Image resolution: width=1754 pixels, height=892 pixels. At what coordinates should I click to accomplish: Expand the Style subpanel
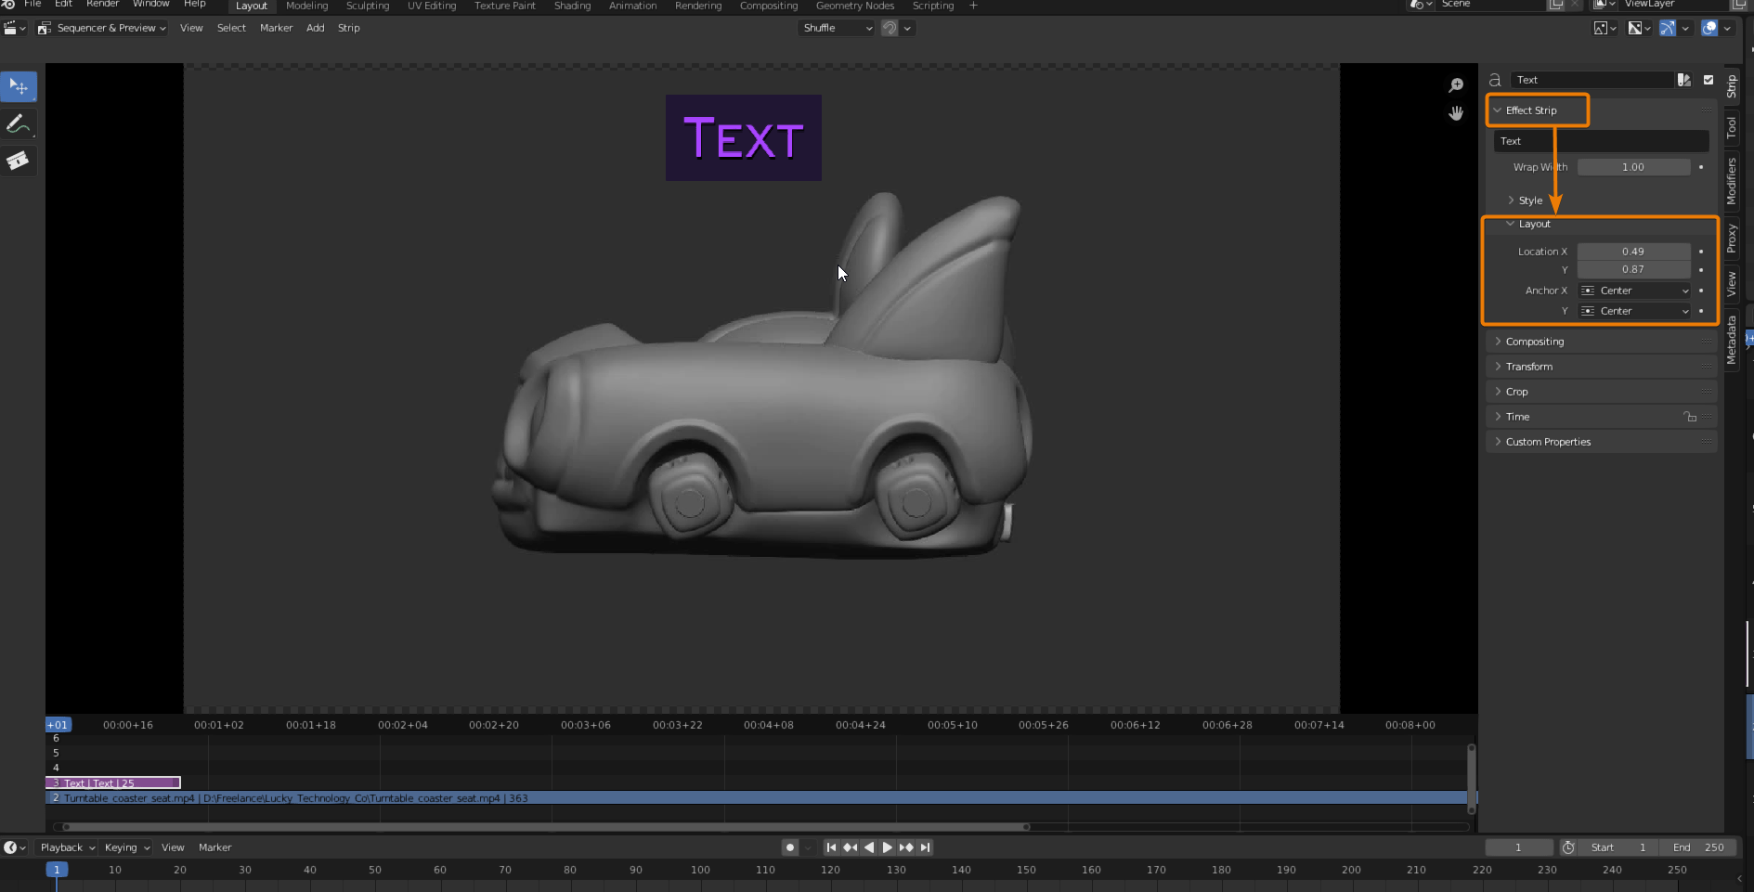[x=1529, y=200]
